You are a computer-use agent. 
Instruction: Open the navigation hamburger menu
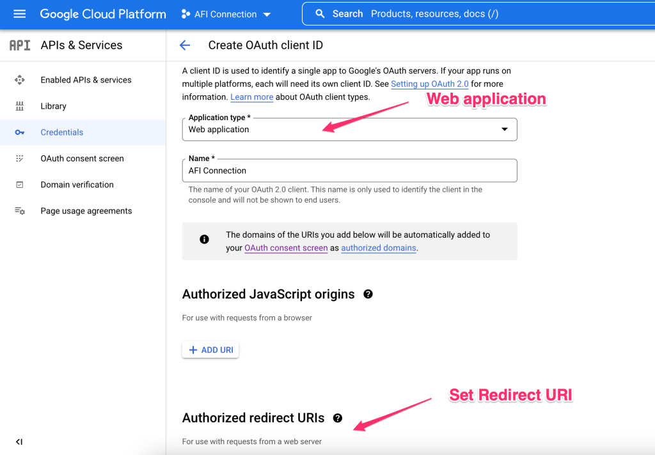[x=19, y=13]
